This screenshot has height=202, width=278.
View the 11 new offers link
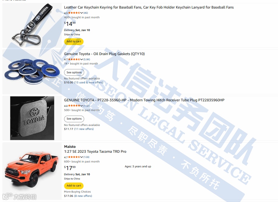pyautogui.click(x=84, y=129)
